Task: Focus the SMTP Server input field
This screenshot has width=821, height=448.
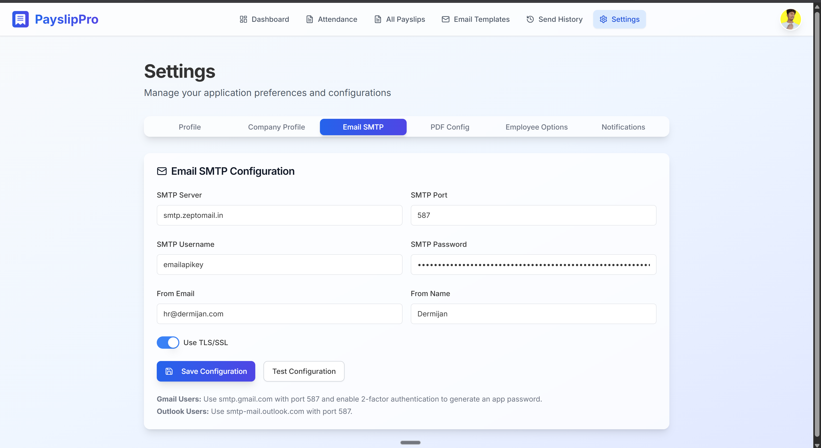Action: click(279, 215)
